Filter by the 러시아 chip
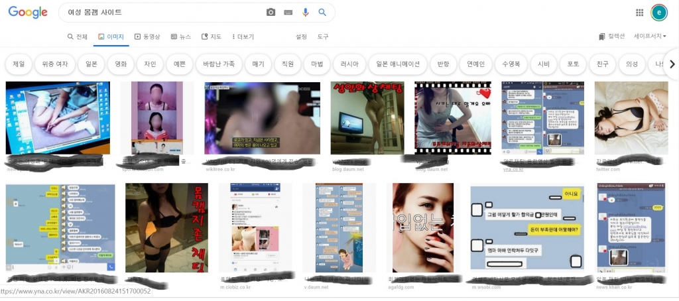 coord(349,64)
